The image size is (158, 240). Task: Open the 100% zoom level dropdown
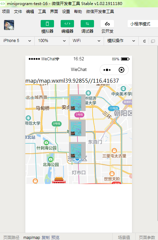tap(52, 41)
